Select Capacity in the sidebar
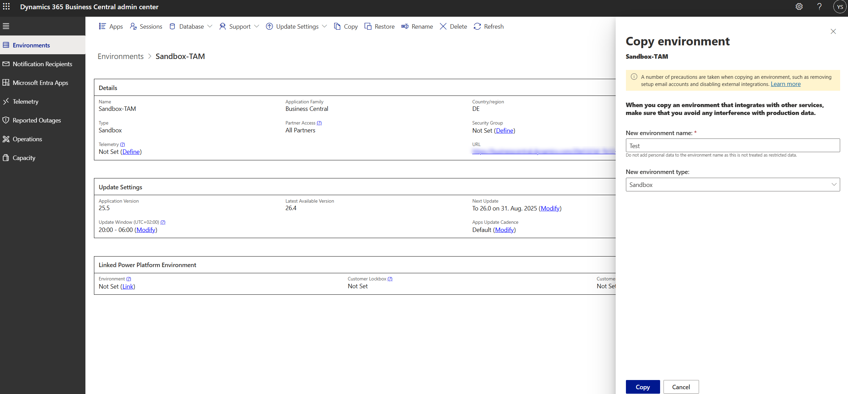The width and height of the screenshot is (848, 394). pyautogui.click(x=24, y=158)
